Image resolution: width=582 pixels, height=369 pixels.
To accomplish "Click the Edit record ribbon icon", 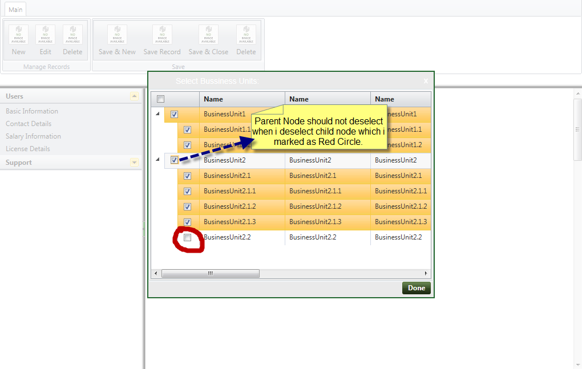I will click(x=45, y=40).
